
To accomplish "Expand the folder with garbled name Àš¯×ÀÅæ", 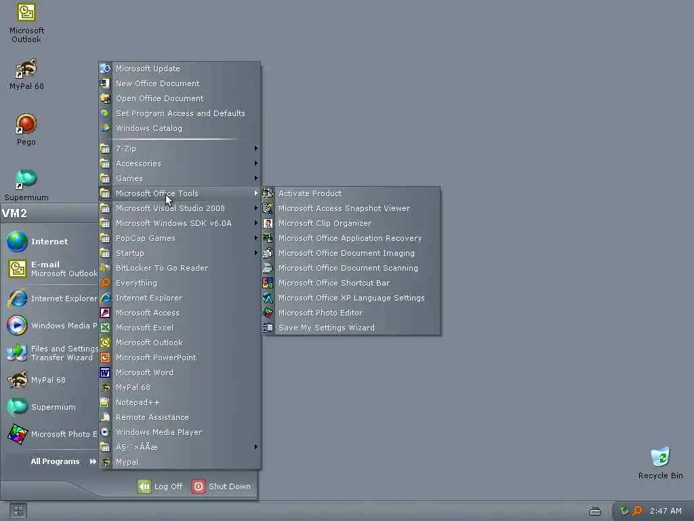I will [180, 447].
